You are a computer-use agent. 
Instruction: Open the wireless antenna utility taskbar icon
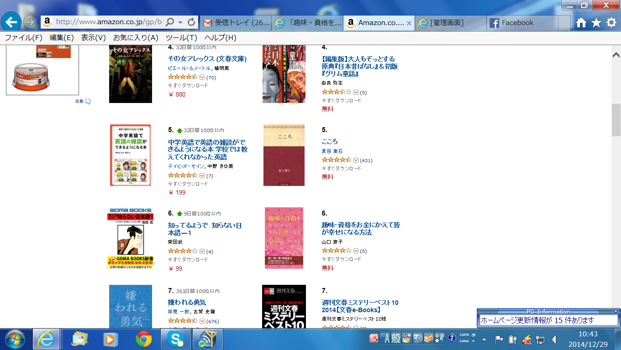(x=208, y=339)
